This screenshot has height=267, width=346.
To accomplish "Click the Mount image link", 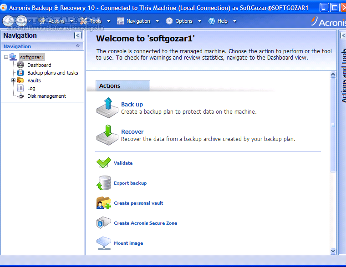I will pyautogui.click(x=128, y=243).
